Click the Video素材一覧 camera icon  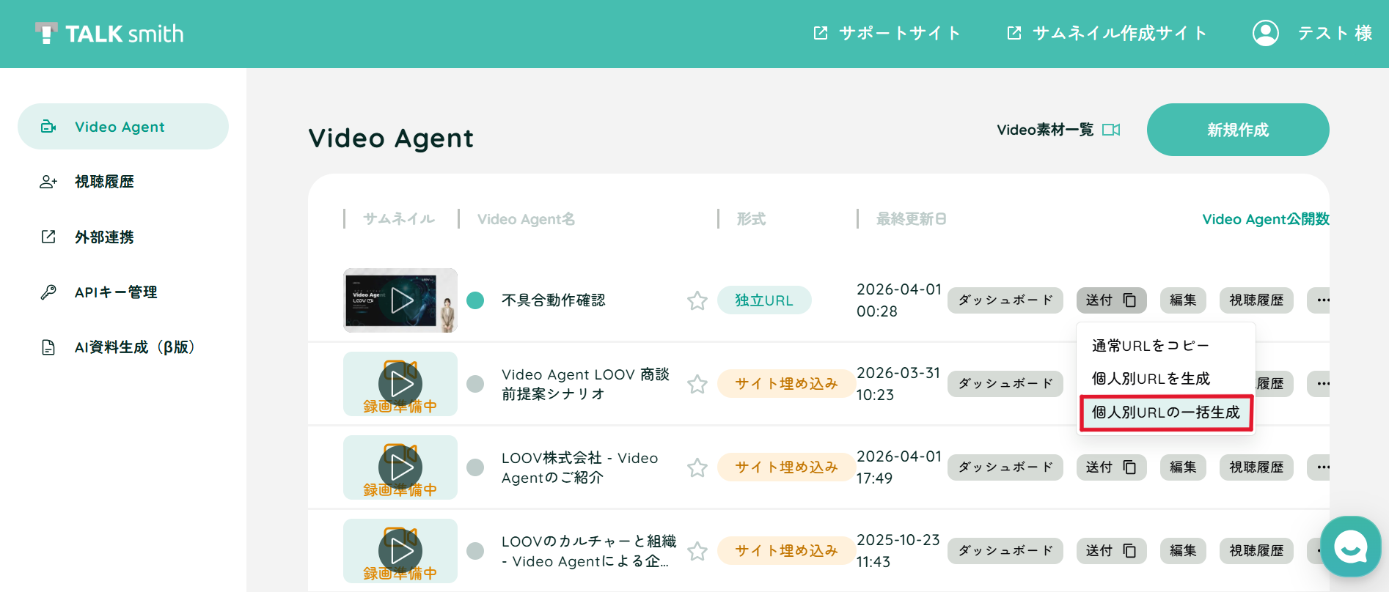click(1111, 130)
